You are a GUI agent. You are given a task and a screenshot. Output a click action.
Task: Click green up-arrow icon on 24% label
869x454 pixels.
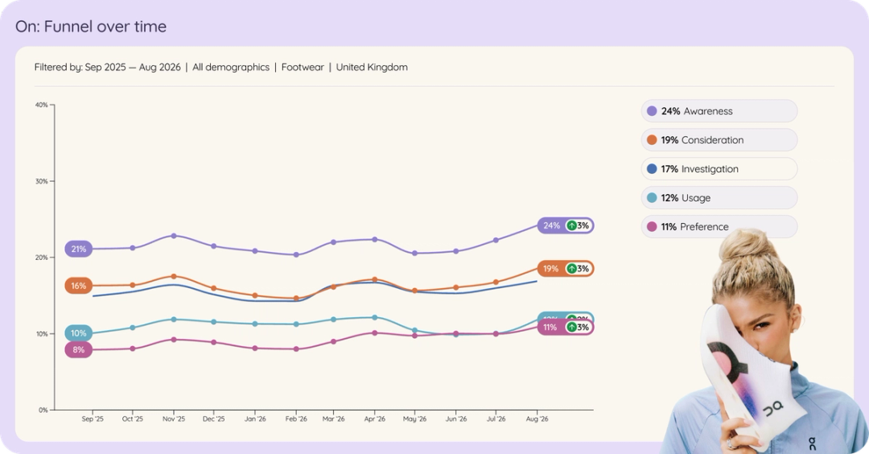point(571,225)
